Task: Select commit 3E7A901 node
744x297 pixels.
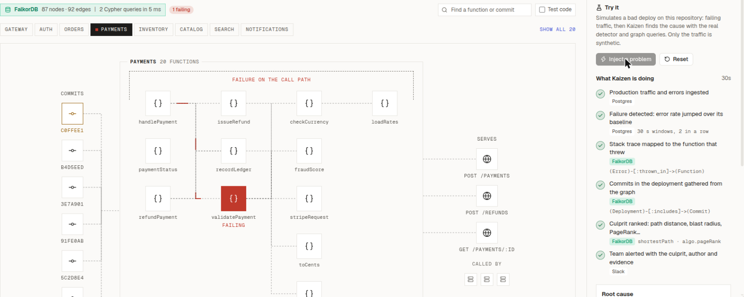Action: point(73,188)
